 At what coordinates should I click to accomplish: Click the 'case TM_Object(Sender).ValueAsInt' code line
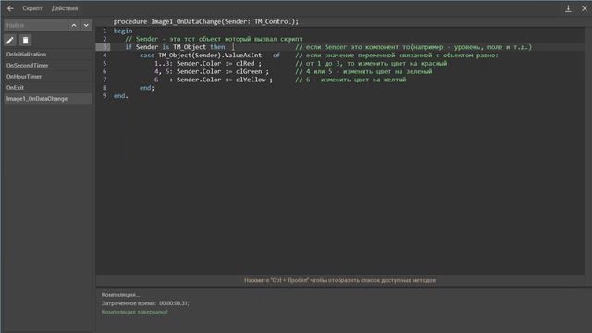point(210,55)
